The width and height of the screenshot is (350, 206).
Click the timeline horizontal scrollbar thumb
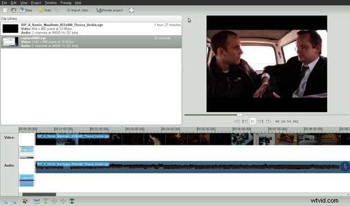coord(39,194)
